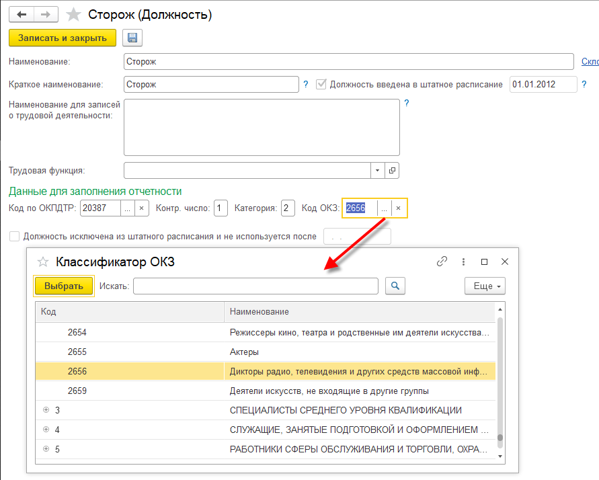Click Выбрать button
Viewport: 599px width, 480px height.
pyautogui.click(x=64, y=286)
